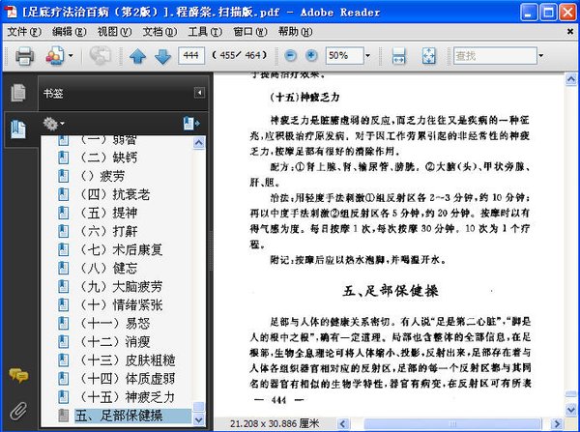Select bookmark （七）术后康复

[x=121, y=249]
